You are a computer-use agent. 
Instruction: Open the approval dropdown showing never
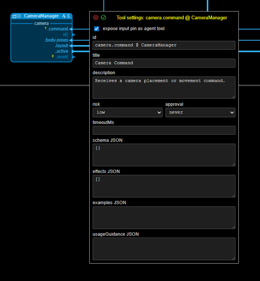click(200, 112)
